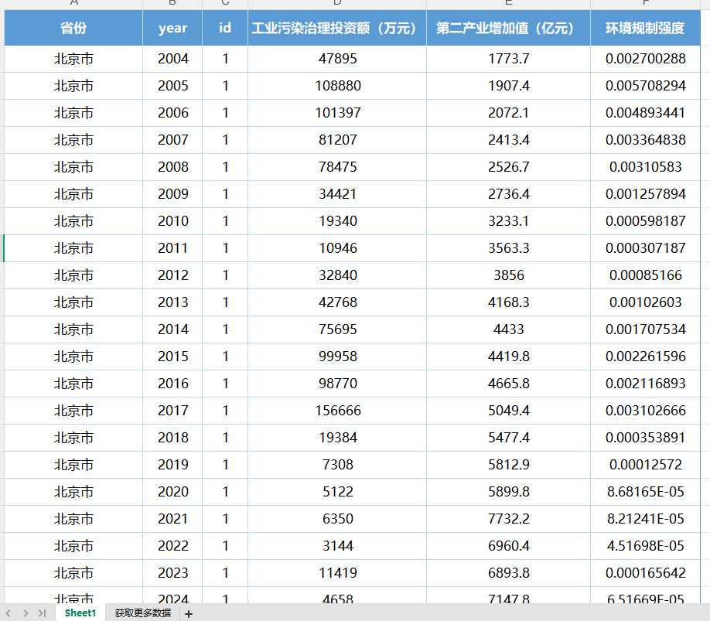The height and width of the screenshot is (621, 710).
Task: Click the 0.00310583 intensity cell
Action: (645, 167)
